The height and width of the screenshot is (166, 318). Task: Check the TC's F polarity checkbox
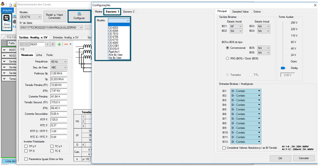(52, 146)
